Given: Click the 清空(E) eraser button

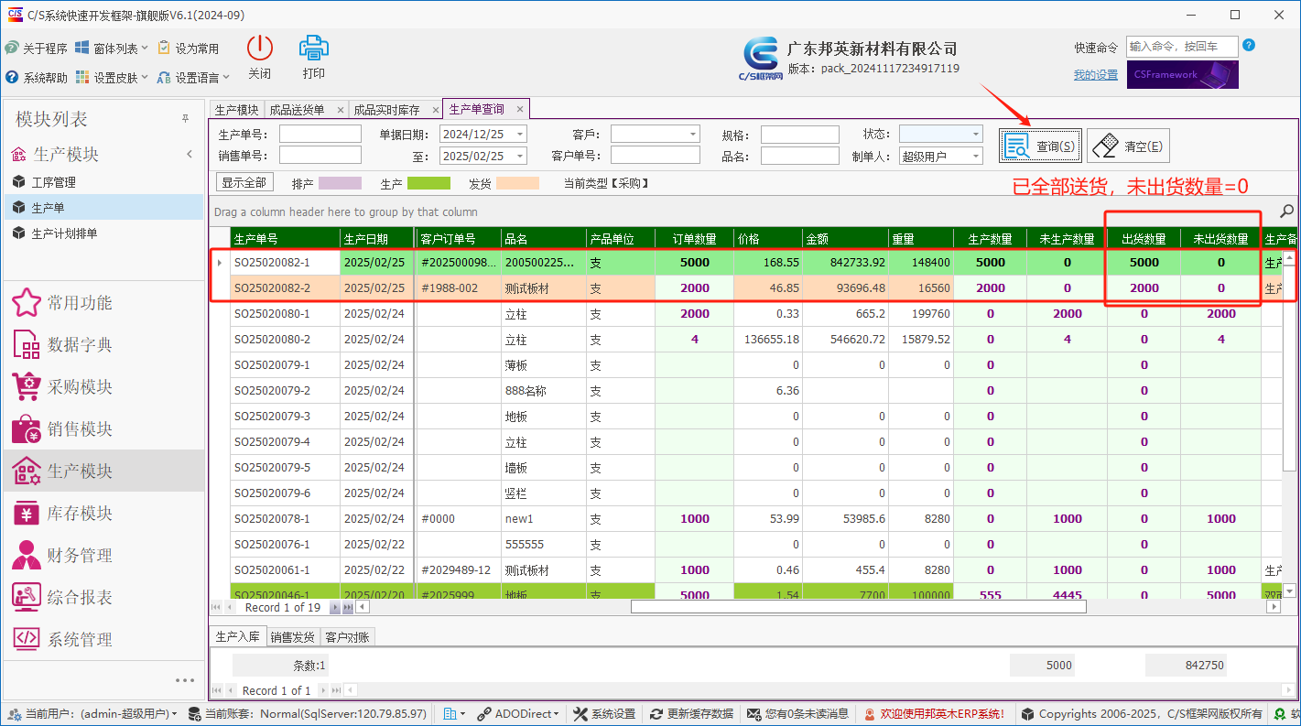Looking at the screenshot, I should click(1128, 146).
